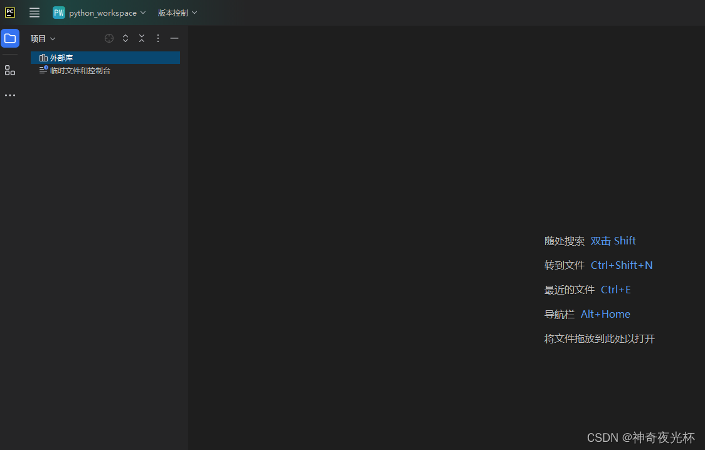This screenshot has height=450, width=705.
Task: Open the hamburger main menu
Action: (34, 13)
